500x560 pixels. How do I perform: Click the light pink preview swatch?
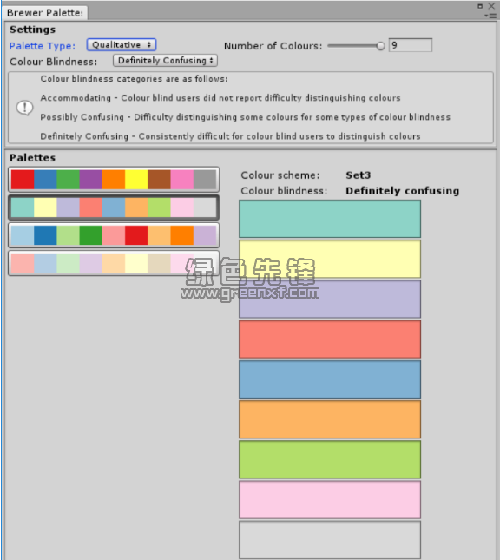(330, 499)
